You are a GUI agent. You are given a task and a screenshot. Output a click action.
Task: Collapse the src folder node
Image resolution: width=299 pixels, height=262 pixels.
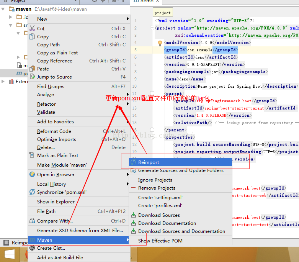(x=11, y=25)
